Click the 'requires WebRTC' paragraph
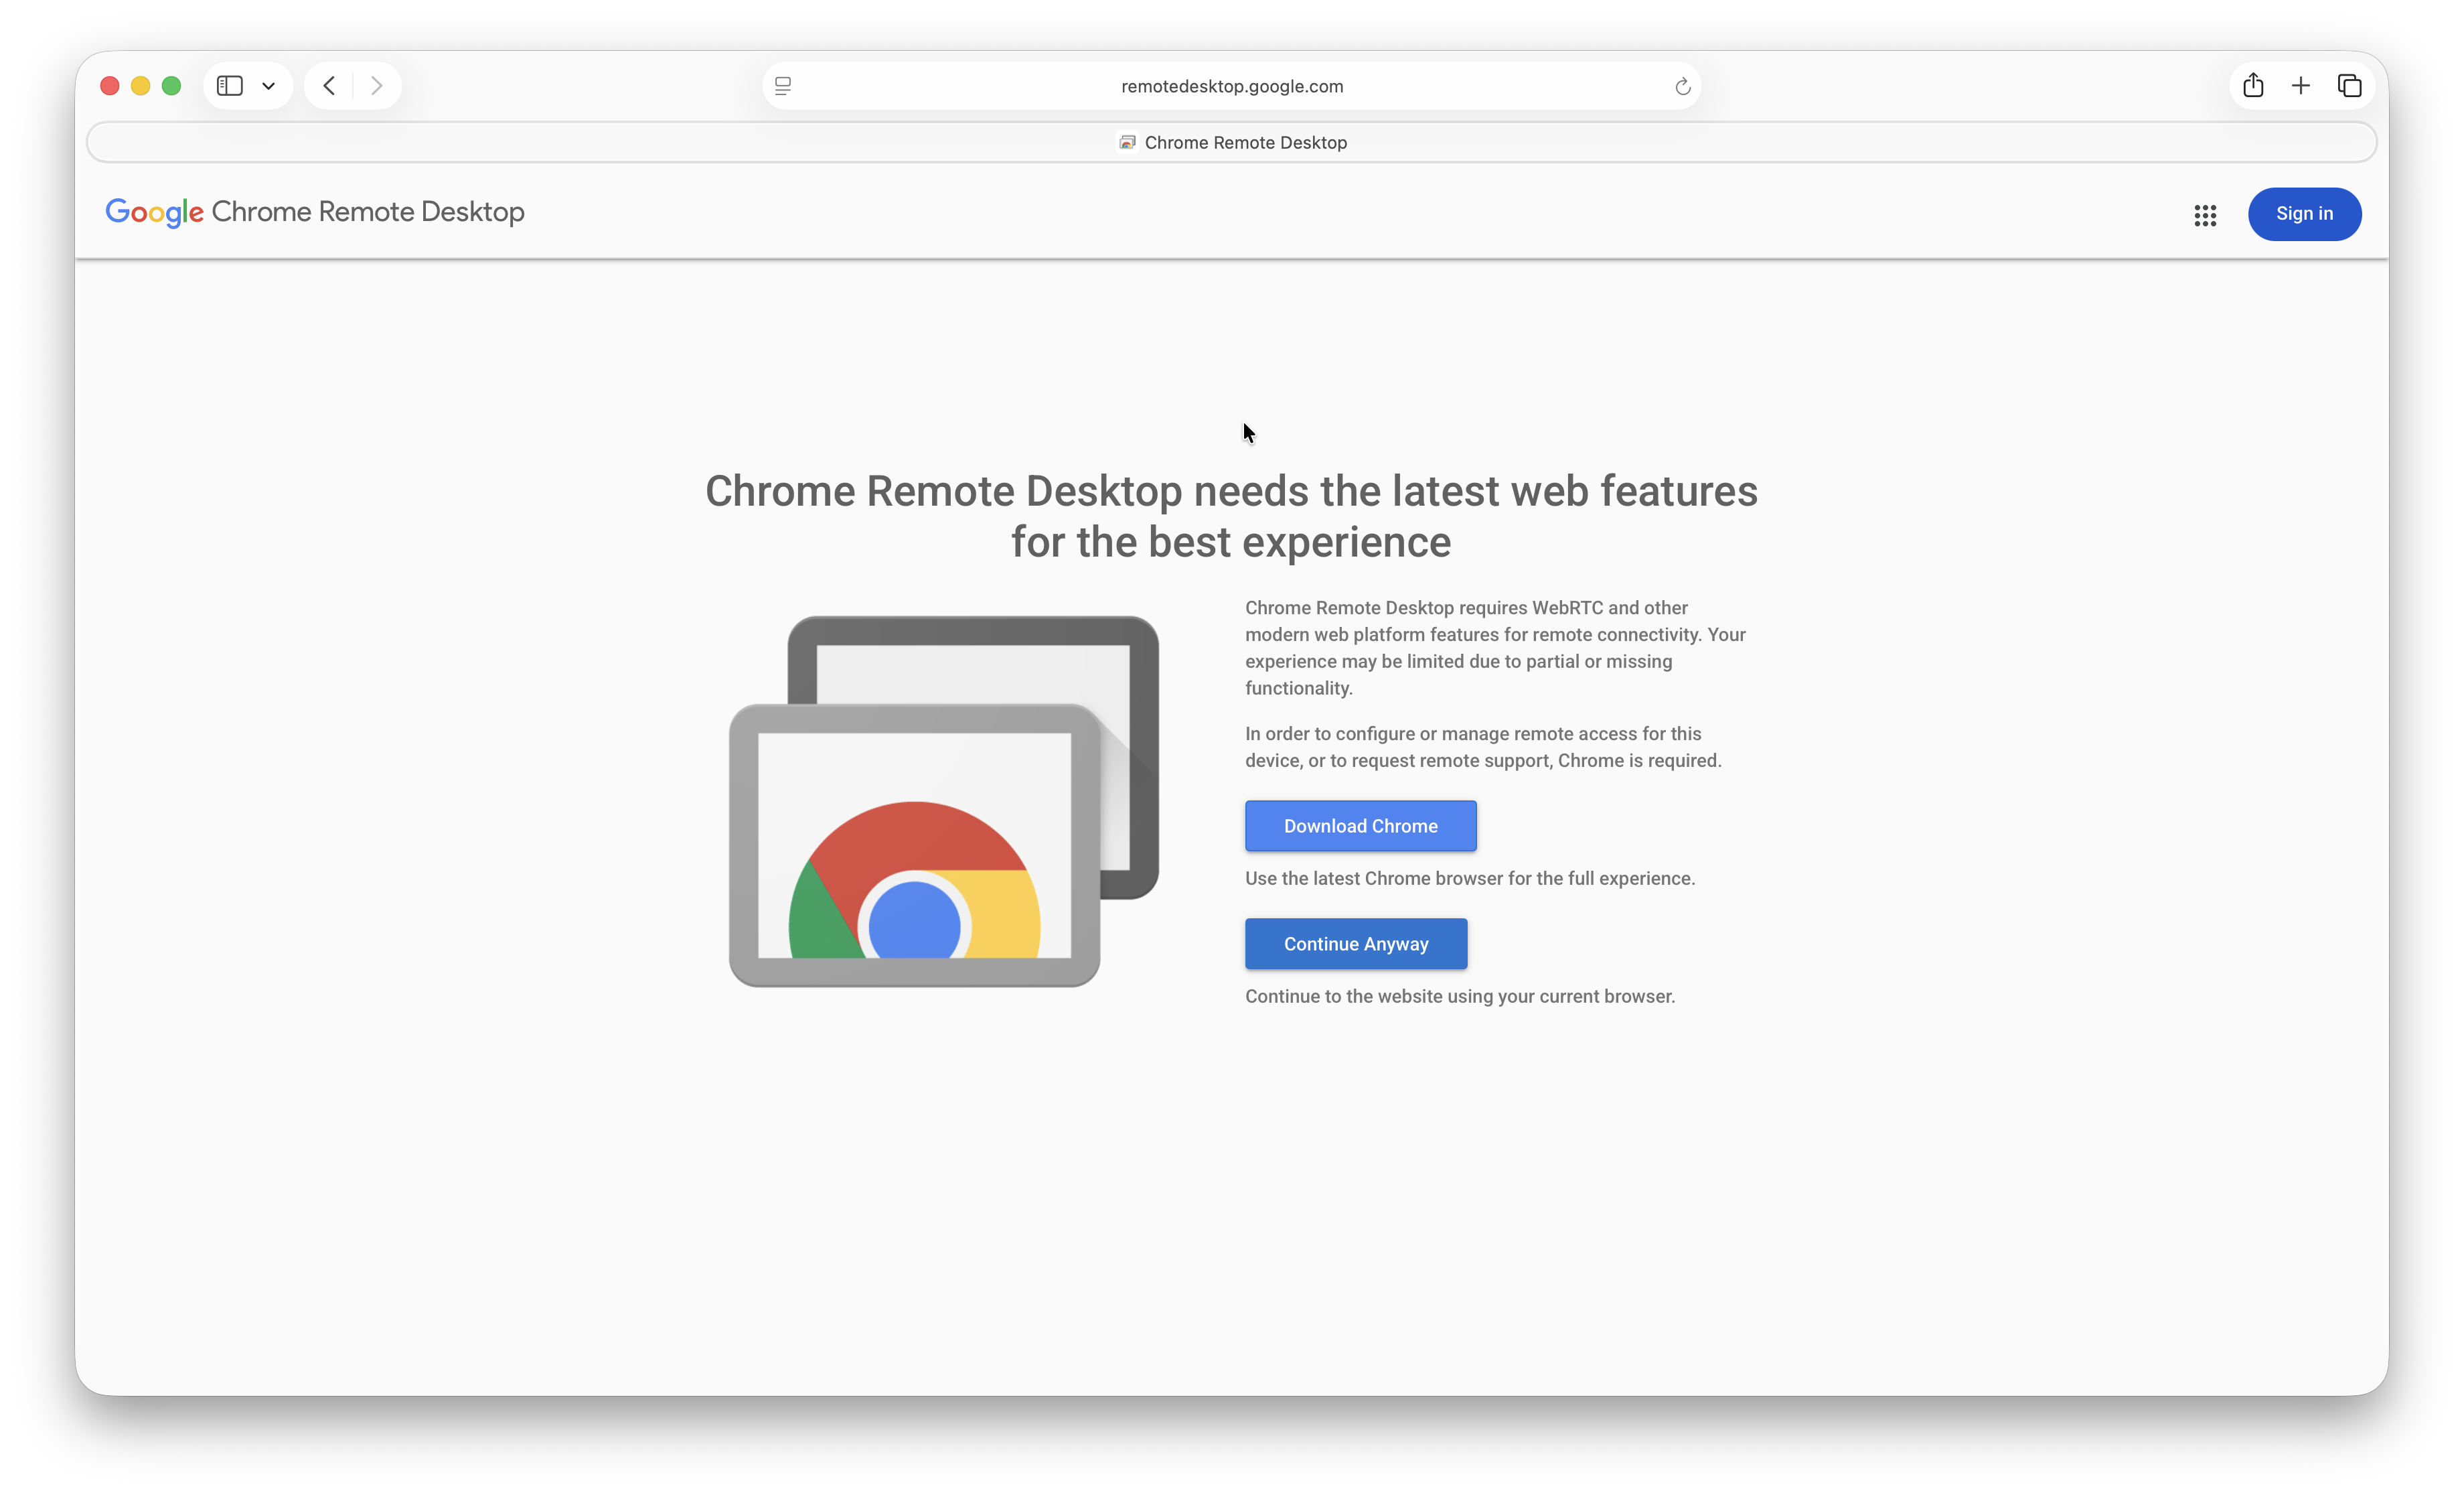Viewport: 2464px width, 1495px height. tap(1496, 648)
